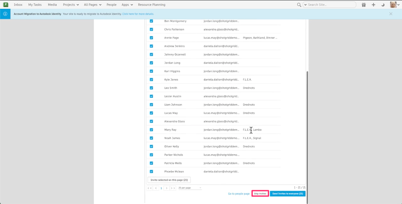Click the green ShotGrid logo icon
This screenshot has height=204, width=402.
coord(5,5)
